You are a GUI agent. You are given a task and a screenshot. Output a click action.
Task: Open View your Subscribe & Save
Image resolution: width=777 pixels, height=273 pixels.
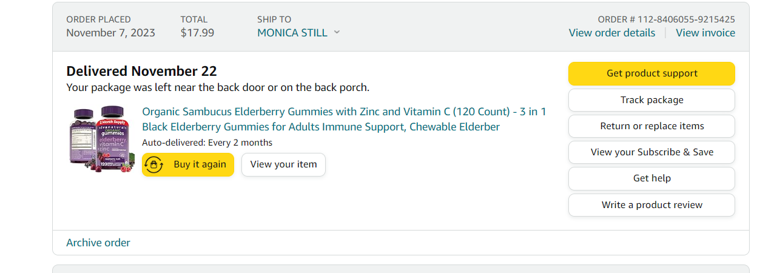point(651,152)
